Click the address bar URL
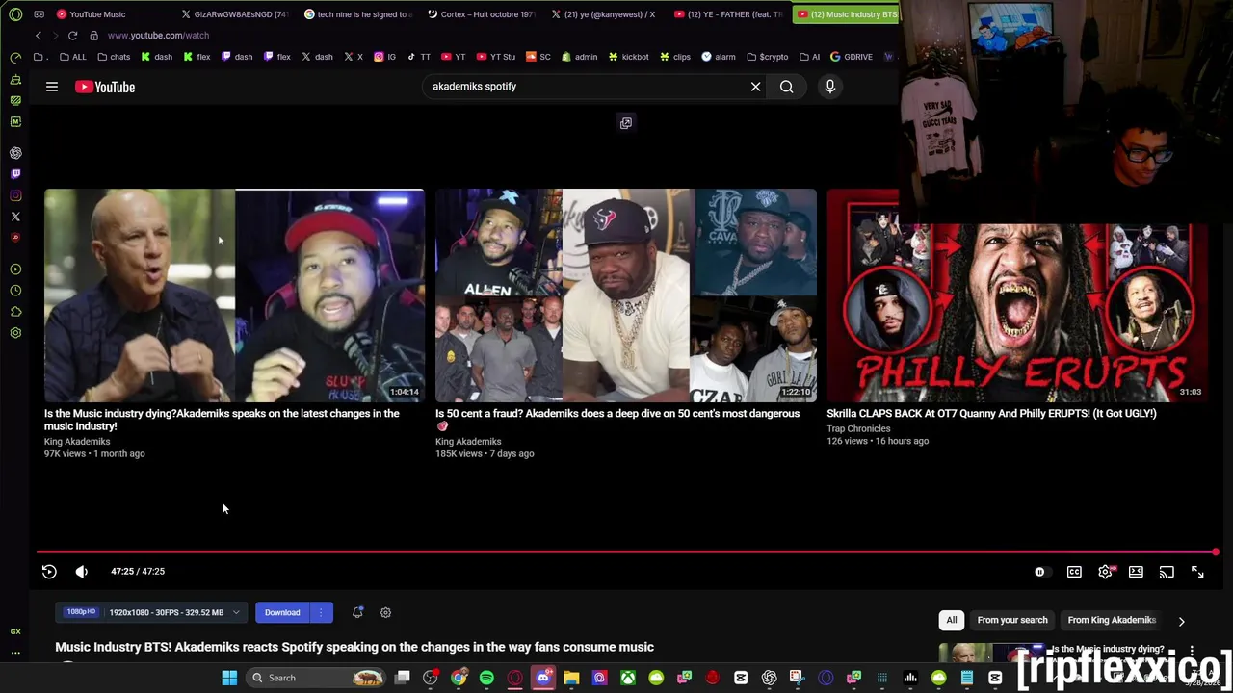 (158, 36)
